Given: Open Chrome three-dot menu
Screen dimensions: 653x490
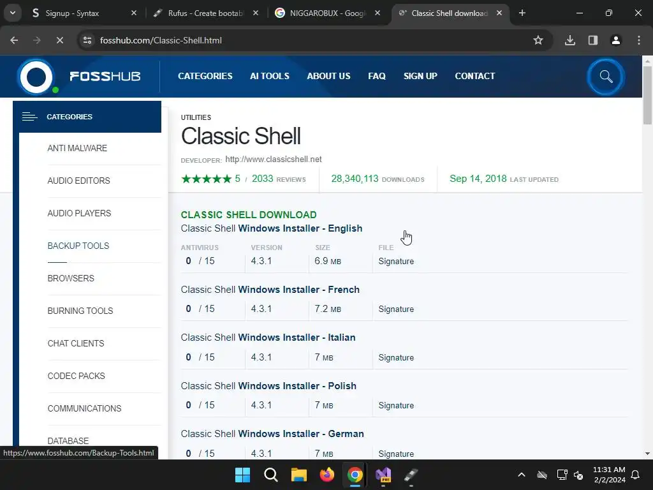Looking at the screenshot, I should coord(639,40).
